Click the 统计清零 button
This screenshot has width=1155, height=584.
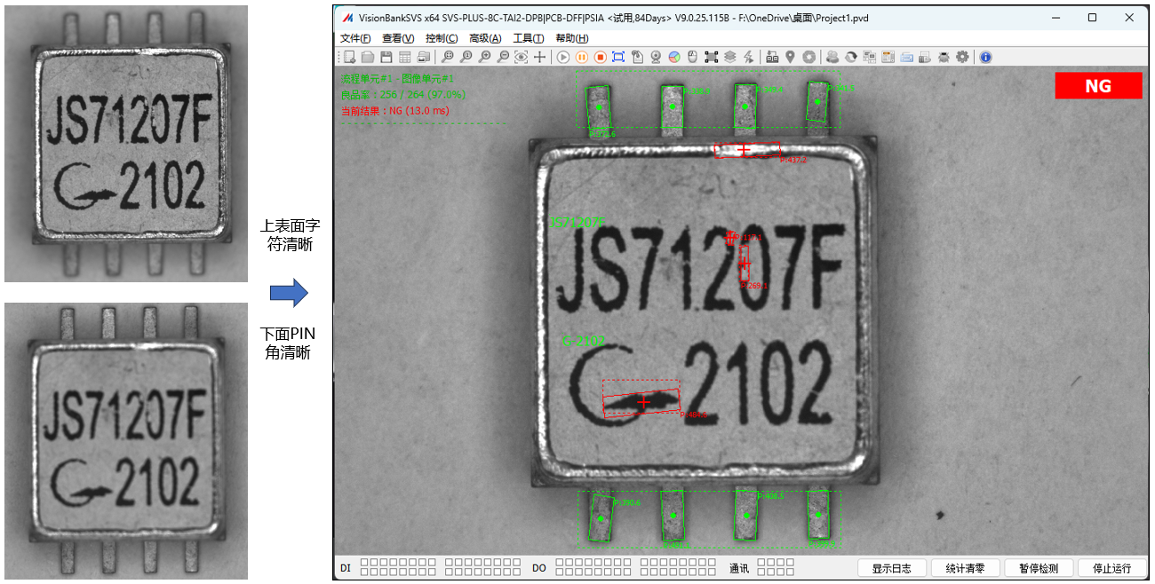point(967,568)
